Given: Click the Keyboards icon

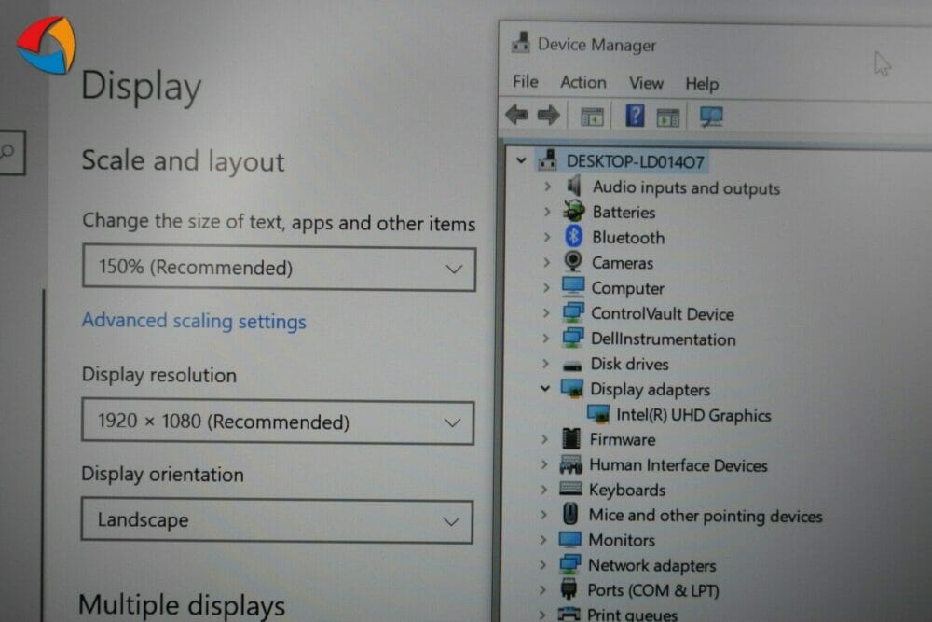Looking at the screenshot, I should pos(570,489).
